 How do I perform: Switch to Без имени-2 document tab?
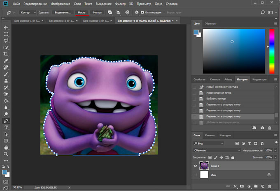pyautogui.click(x=61, y=21)
